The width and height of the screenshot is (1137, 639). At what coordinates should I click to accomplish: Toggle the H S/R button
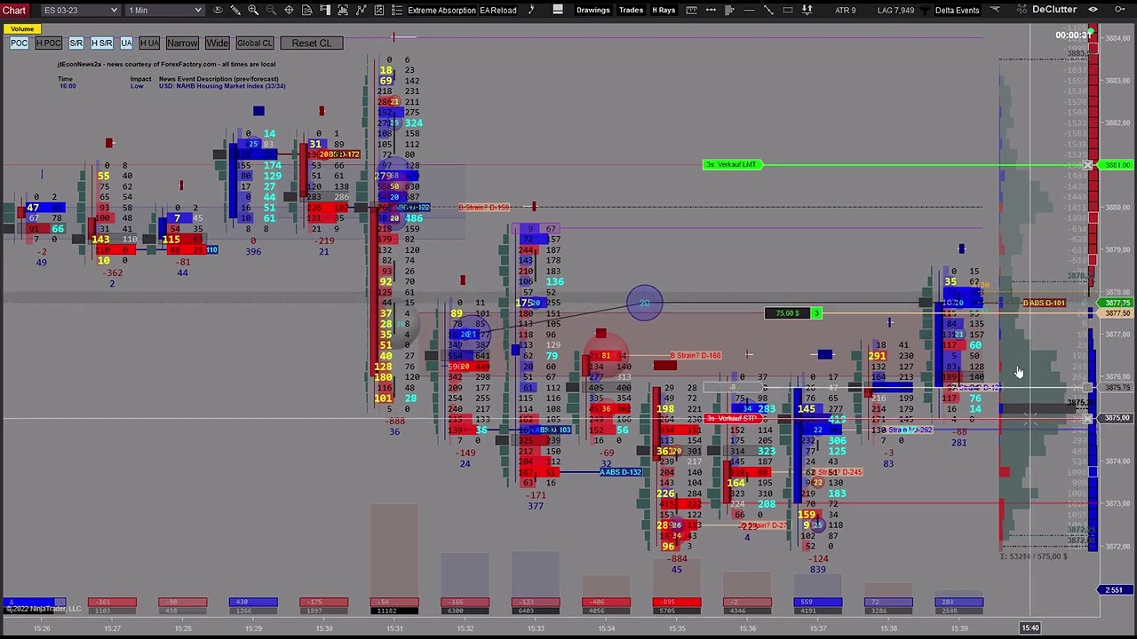pyautogui.click(x=101, y=43)
